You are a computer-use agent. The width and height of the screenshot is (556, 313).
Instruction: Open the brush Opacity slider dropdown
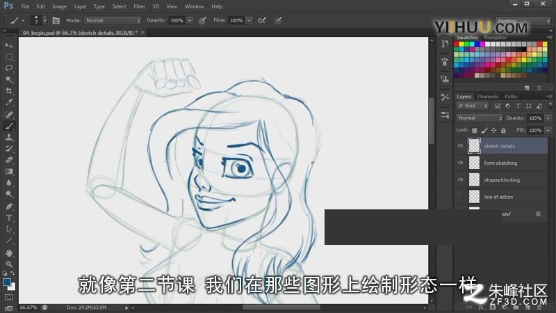pos(190,21)
